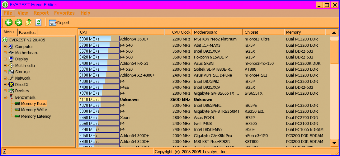Image resolution: width=340 pixels, height=156 pixels.
Task: Click the Multimedia speaker icon
Action: 11,65
